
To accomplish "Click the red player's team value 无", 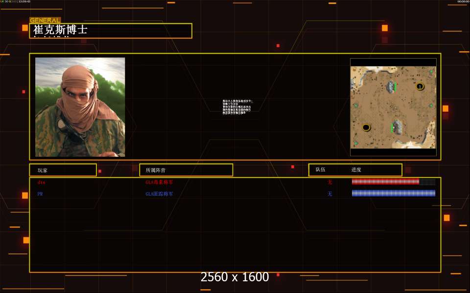I will [329, 182].
